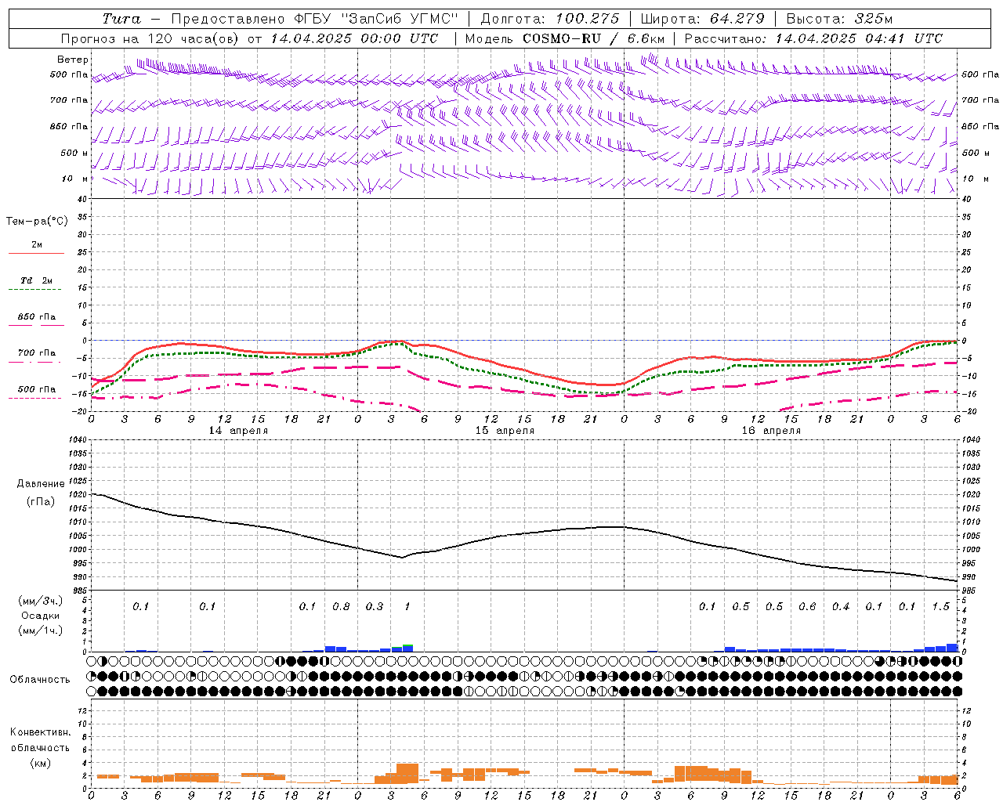The width and height of the screenshot is (1003, 802).
Task: Click the "(мм/1ч.)" precipitation unit label
Action: [40, 630]
